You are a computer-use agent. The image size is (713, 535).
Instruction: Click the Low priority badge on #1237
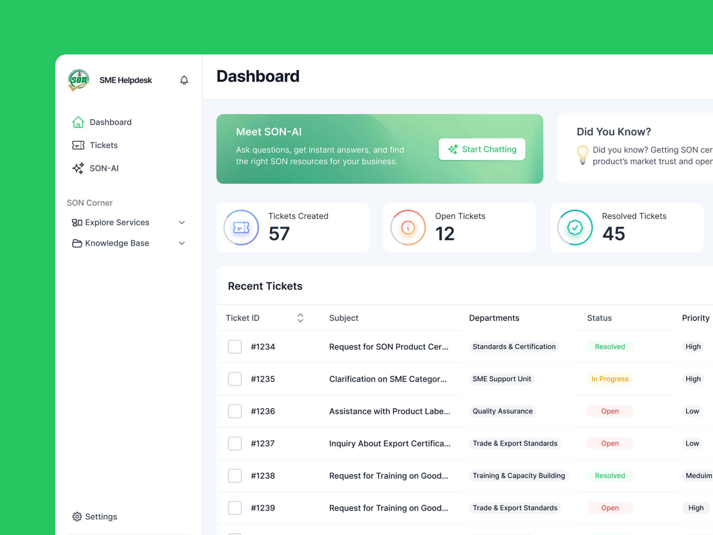point(692,443)
